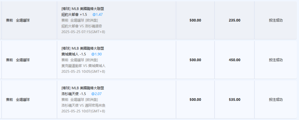Click the 賽前 全場讓球 label in the second row
The width and height of the screenshot is (299, 120).
(x=18, y=60)
